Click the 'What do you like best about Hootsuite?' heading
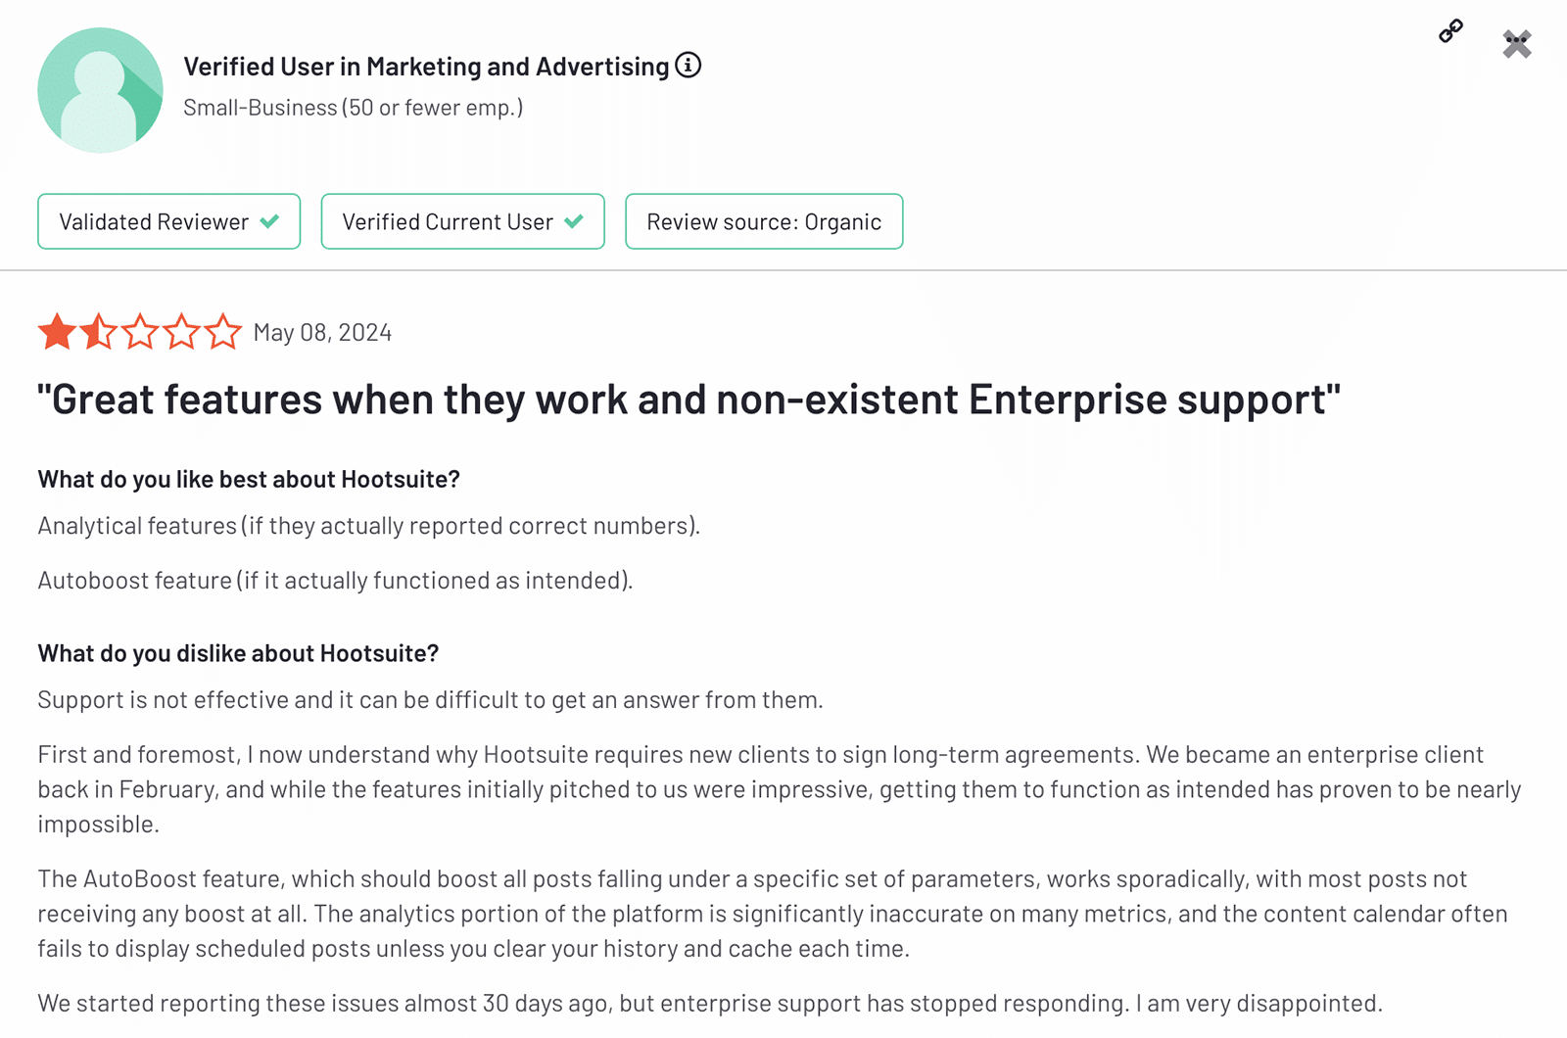The height and width of the screenshot is (1038, 1567). click(x=249, y=479)
